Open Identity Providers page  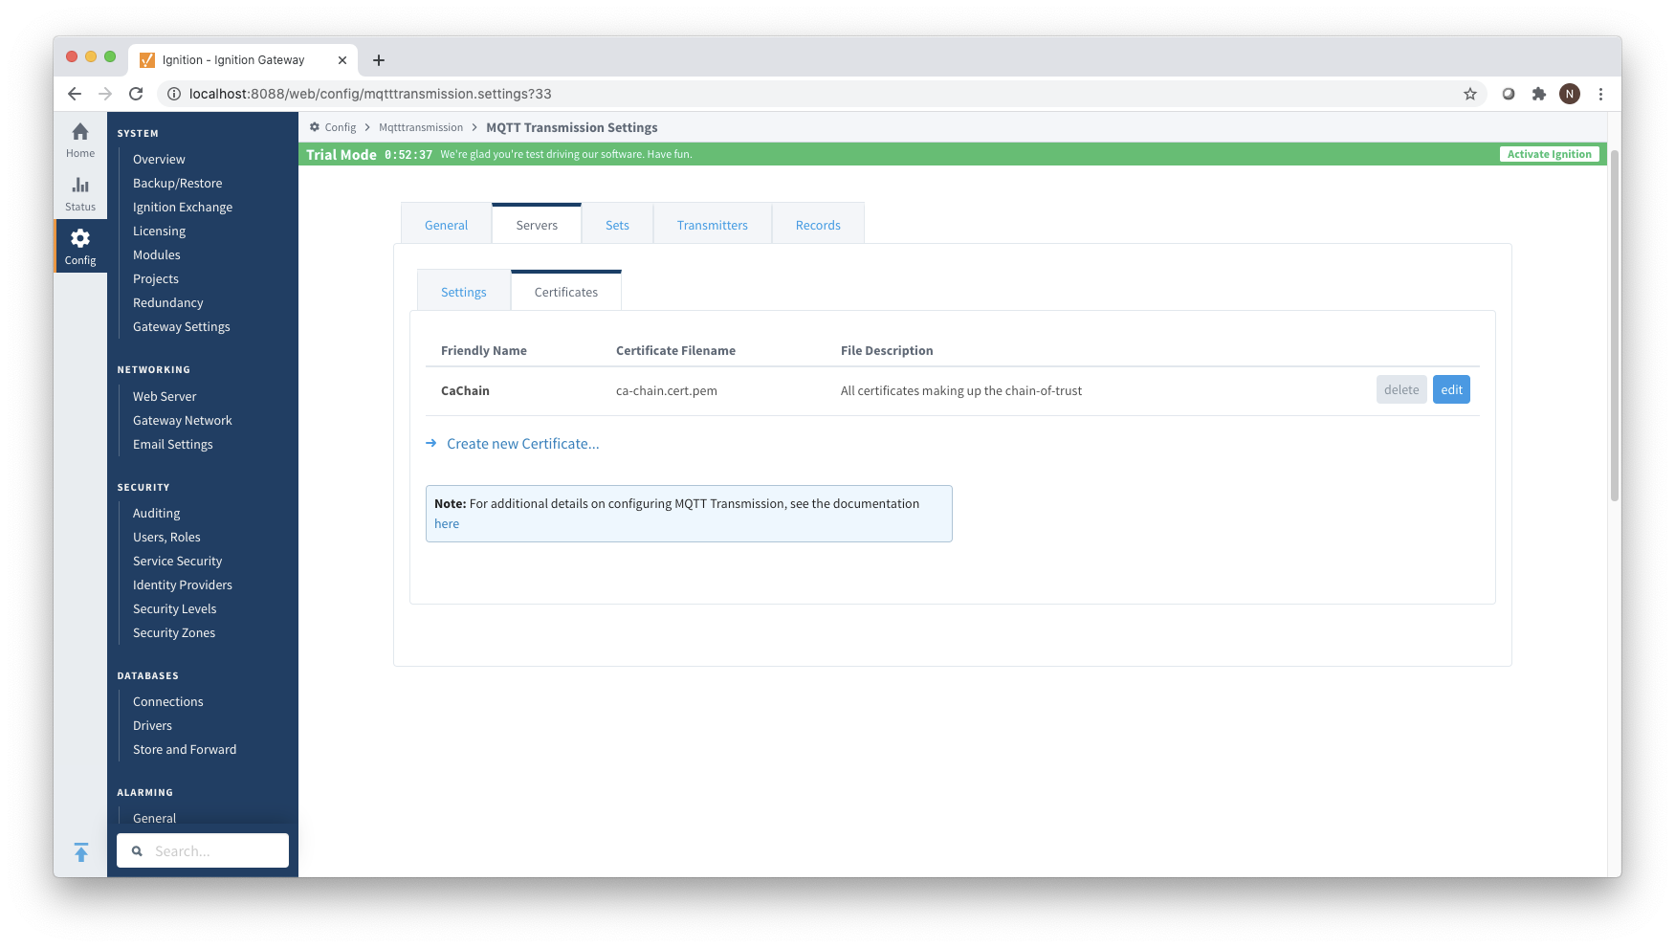coord(183,584)
